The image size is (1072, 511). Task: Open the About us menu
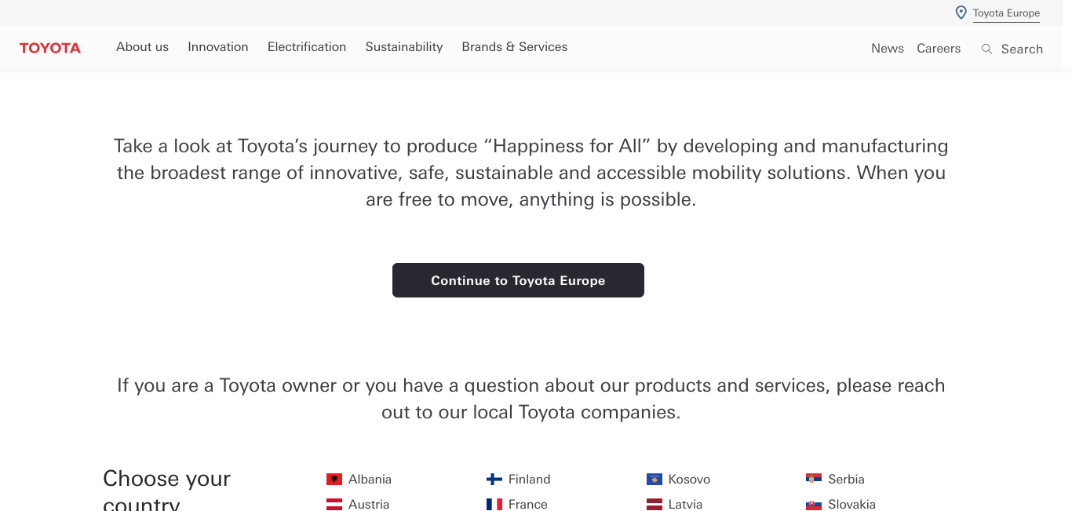(x=142, y=47)
